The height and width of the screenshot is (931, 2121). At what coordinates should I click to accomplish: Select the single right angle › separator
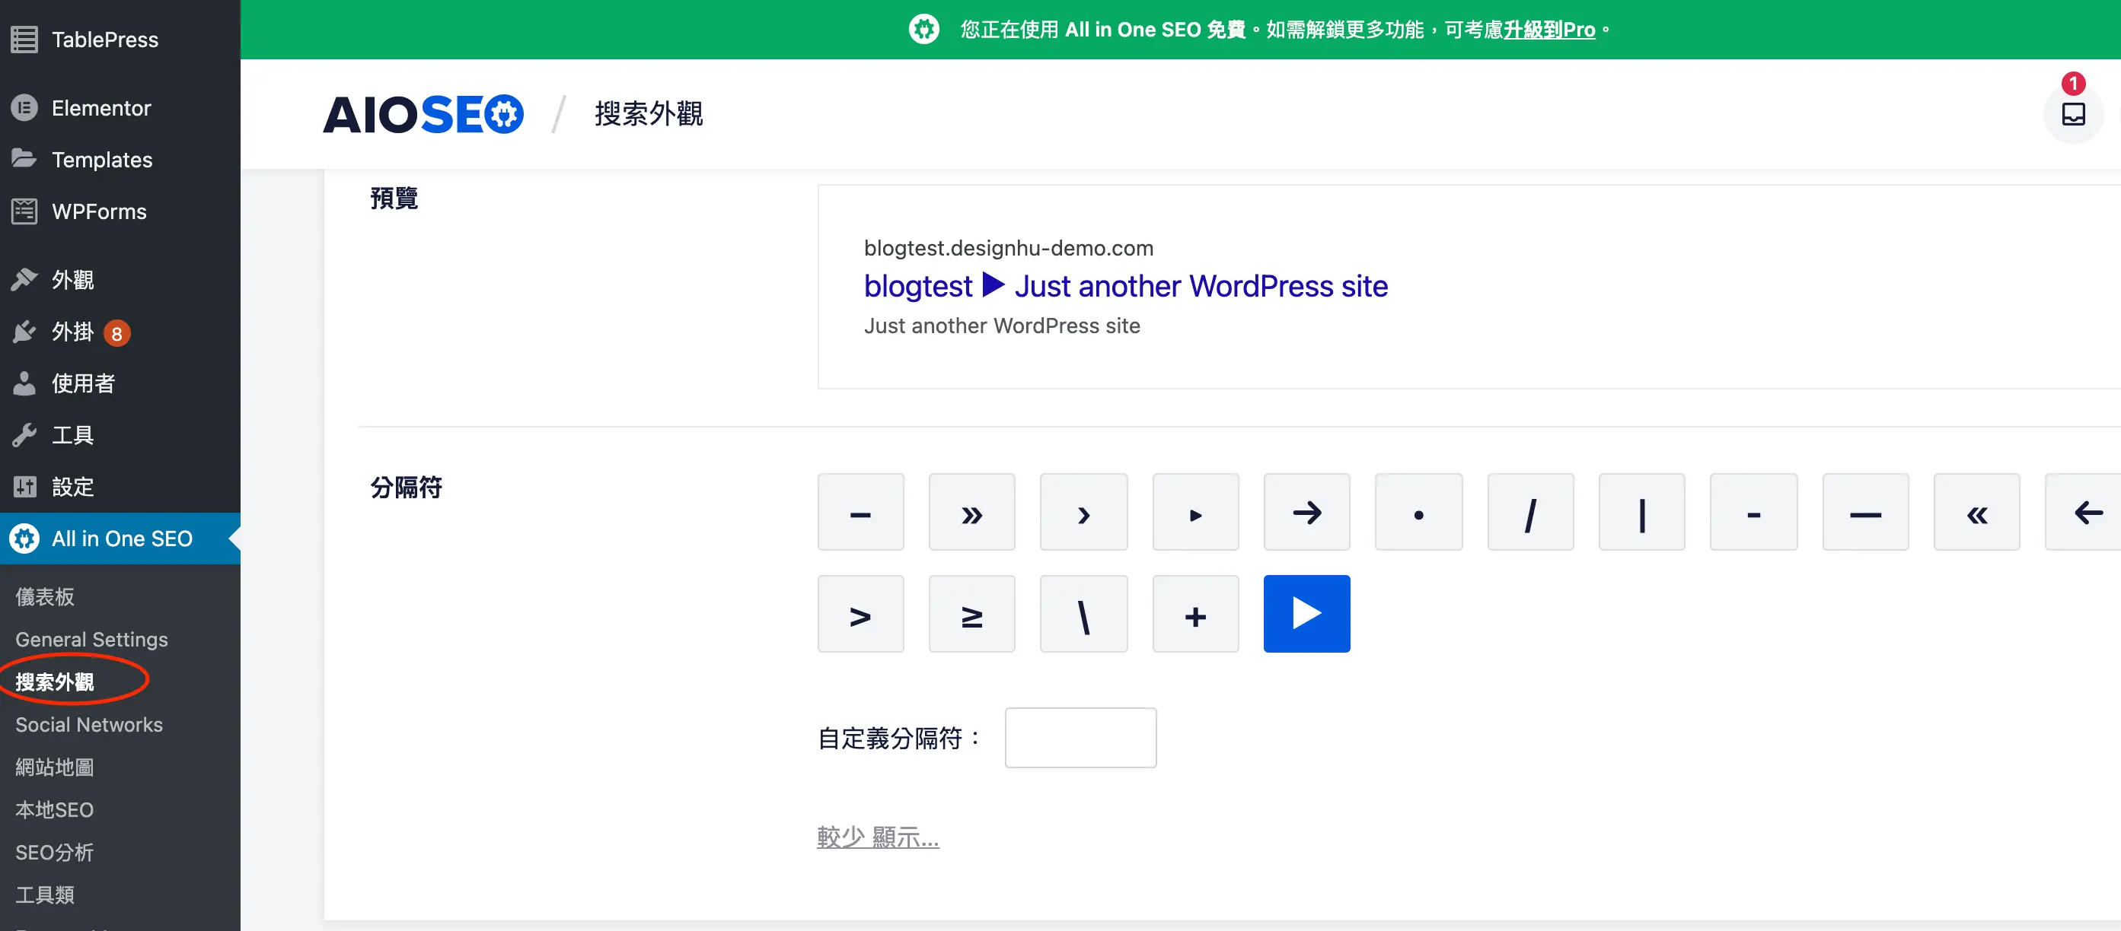(1083, 512)
